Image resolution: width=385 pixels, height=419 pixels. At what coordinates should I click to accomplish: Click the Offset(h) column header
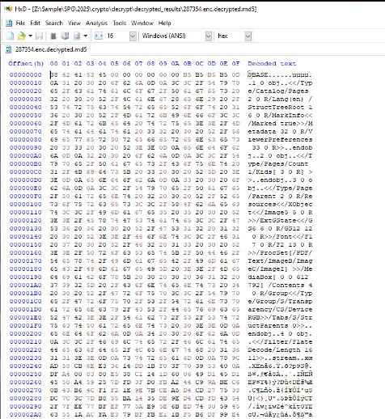26,64
